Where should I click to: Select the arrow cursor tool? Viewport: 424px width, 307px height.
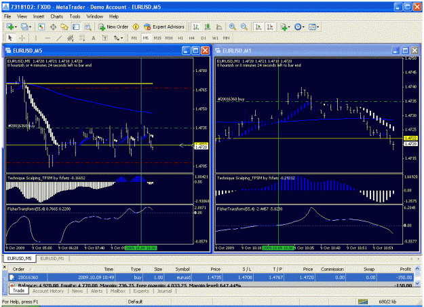click(x=10, y=38)
